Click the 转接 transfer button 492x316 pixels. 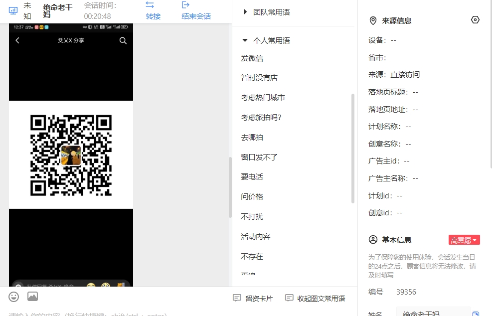[153, 10]
